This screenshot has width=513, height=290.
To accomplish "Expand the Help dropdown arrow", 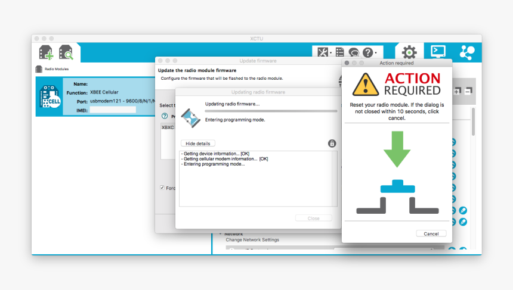I will (376, 52).
